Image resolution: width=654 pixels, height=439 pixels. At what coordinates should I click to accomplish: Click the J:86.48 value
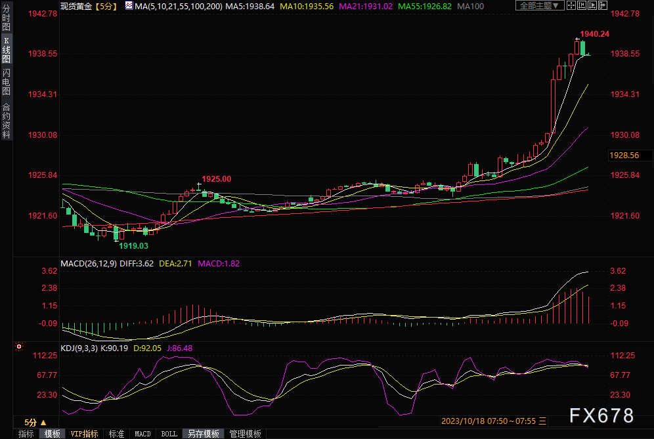pos(180,348)
